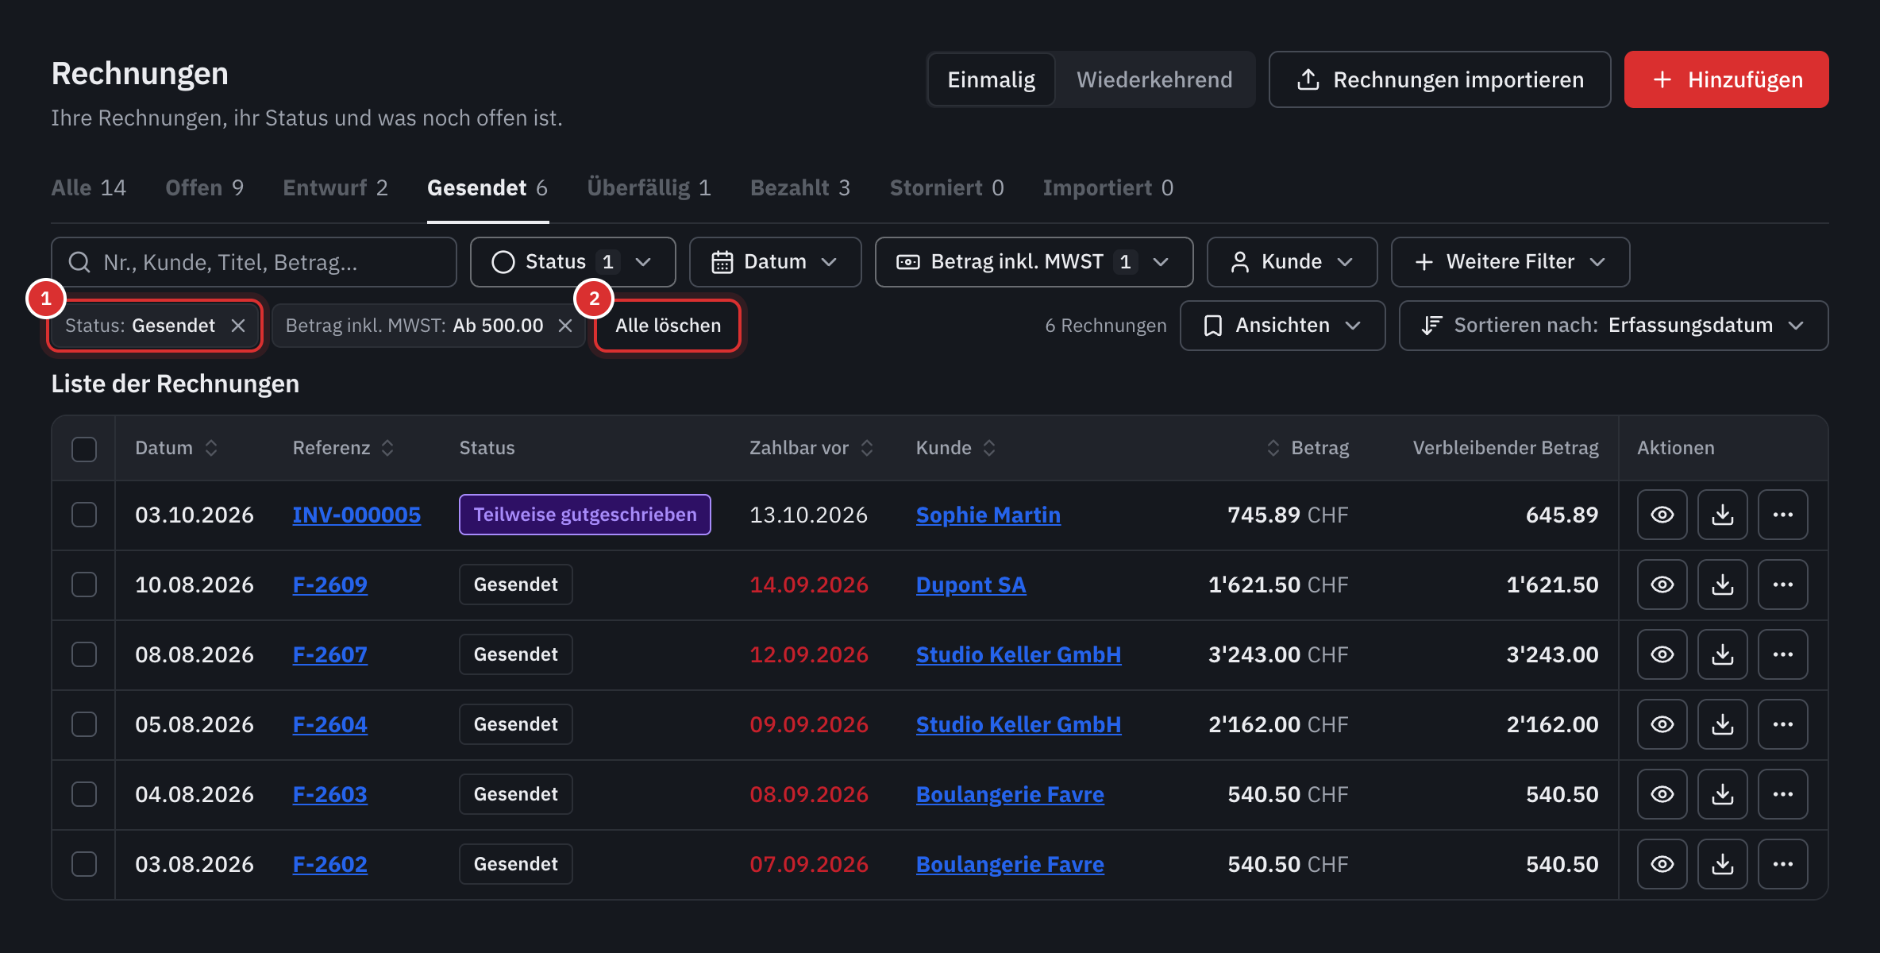This screenshot has width=1880, height=953.
Task: Open the Ansichten dropdown
Action: point(1282,326)
